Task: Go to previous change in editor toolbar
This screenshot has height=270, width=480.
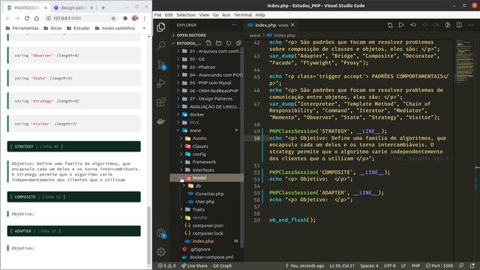Action: (413, 25)
